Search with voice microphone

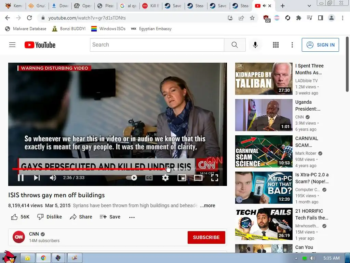[255, 45]
